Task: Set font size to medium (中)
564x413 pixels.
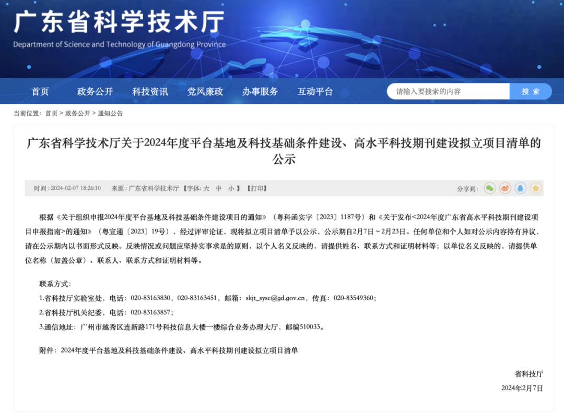Action: (x=219, y=188)
